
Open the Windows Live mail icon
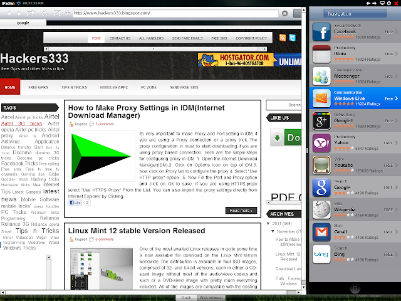point(321,98)
